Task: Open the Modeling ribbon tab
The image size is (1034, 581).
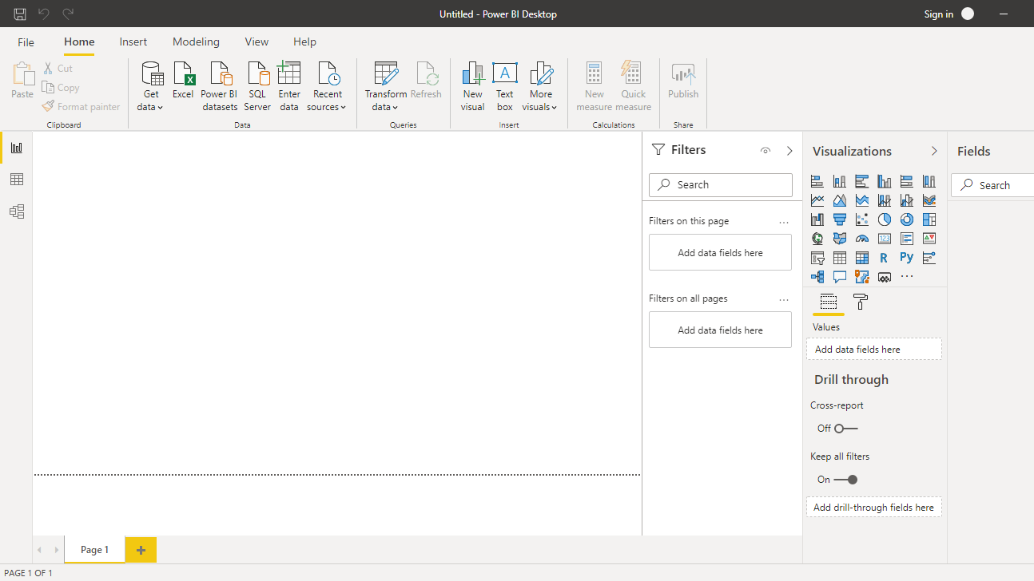Action: tap(196, 41)
